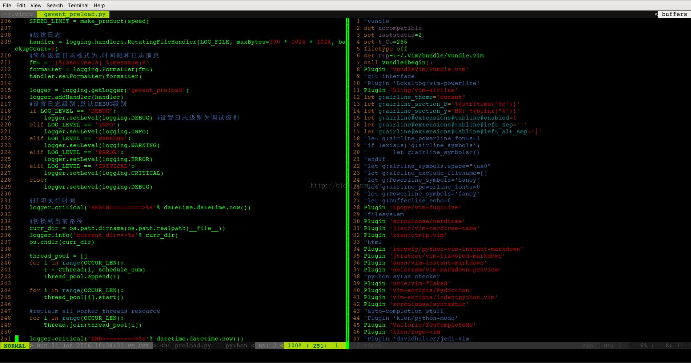The width and height of the screenshot is (691, 363).
Task: Click the Plugin 'VundleVim/Vundle.vim' line
Action: (x=416, y=69)
